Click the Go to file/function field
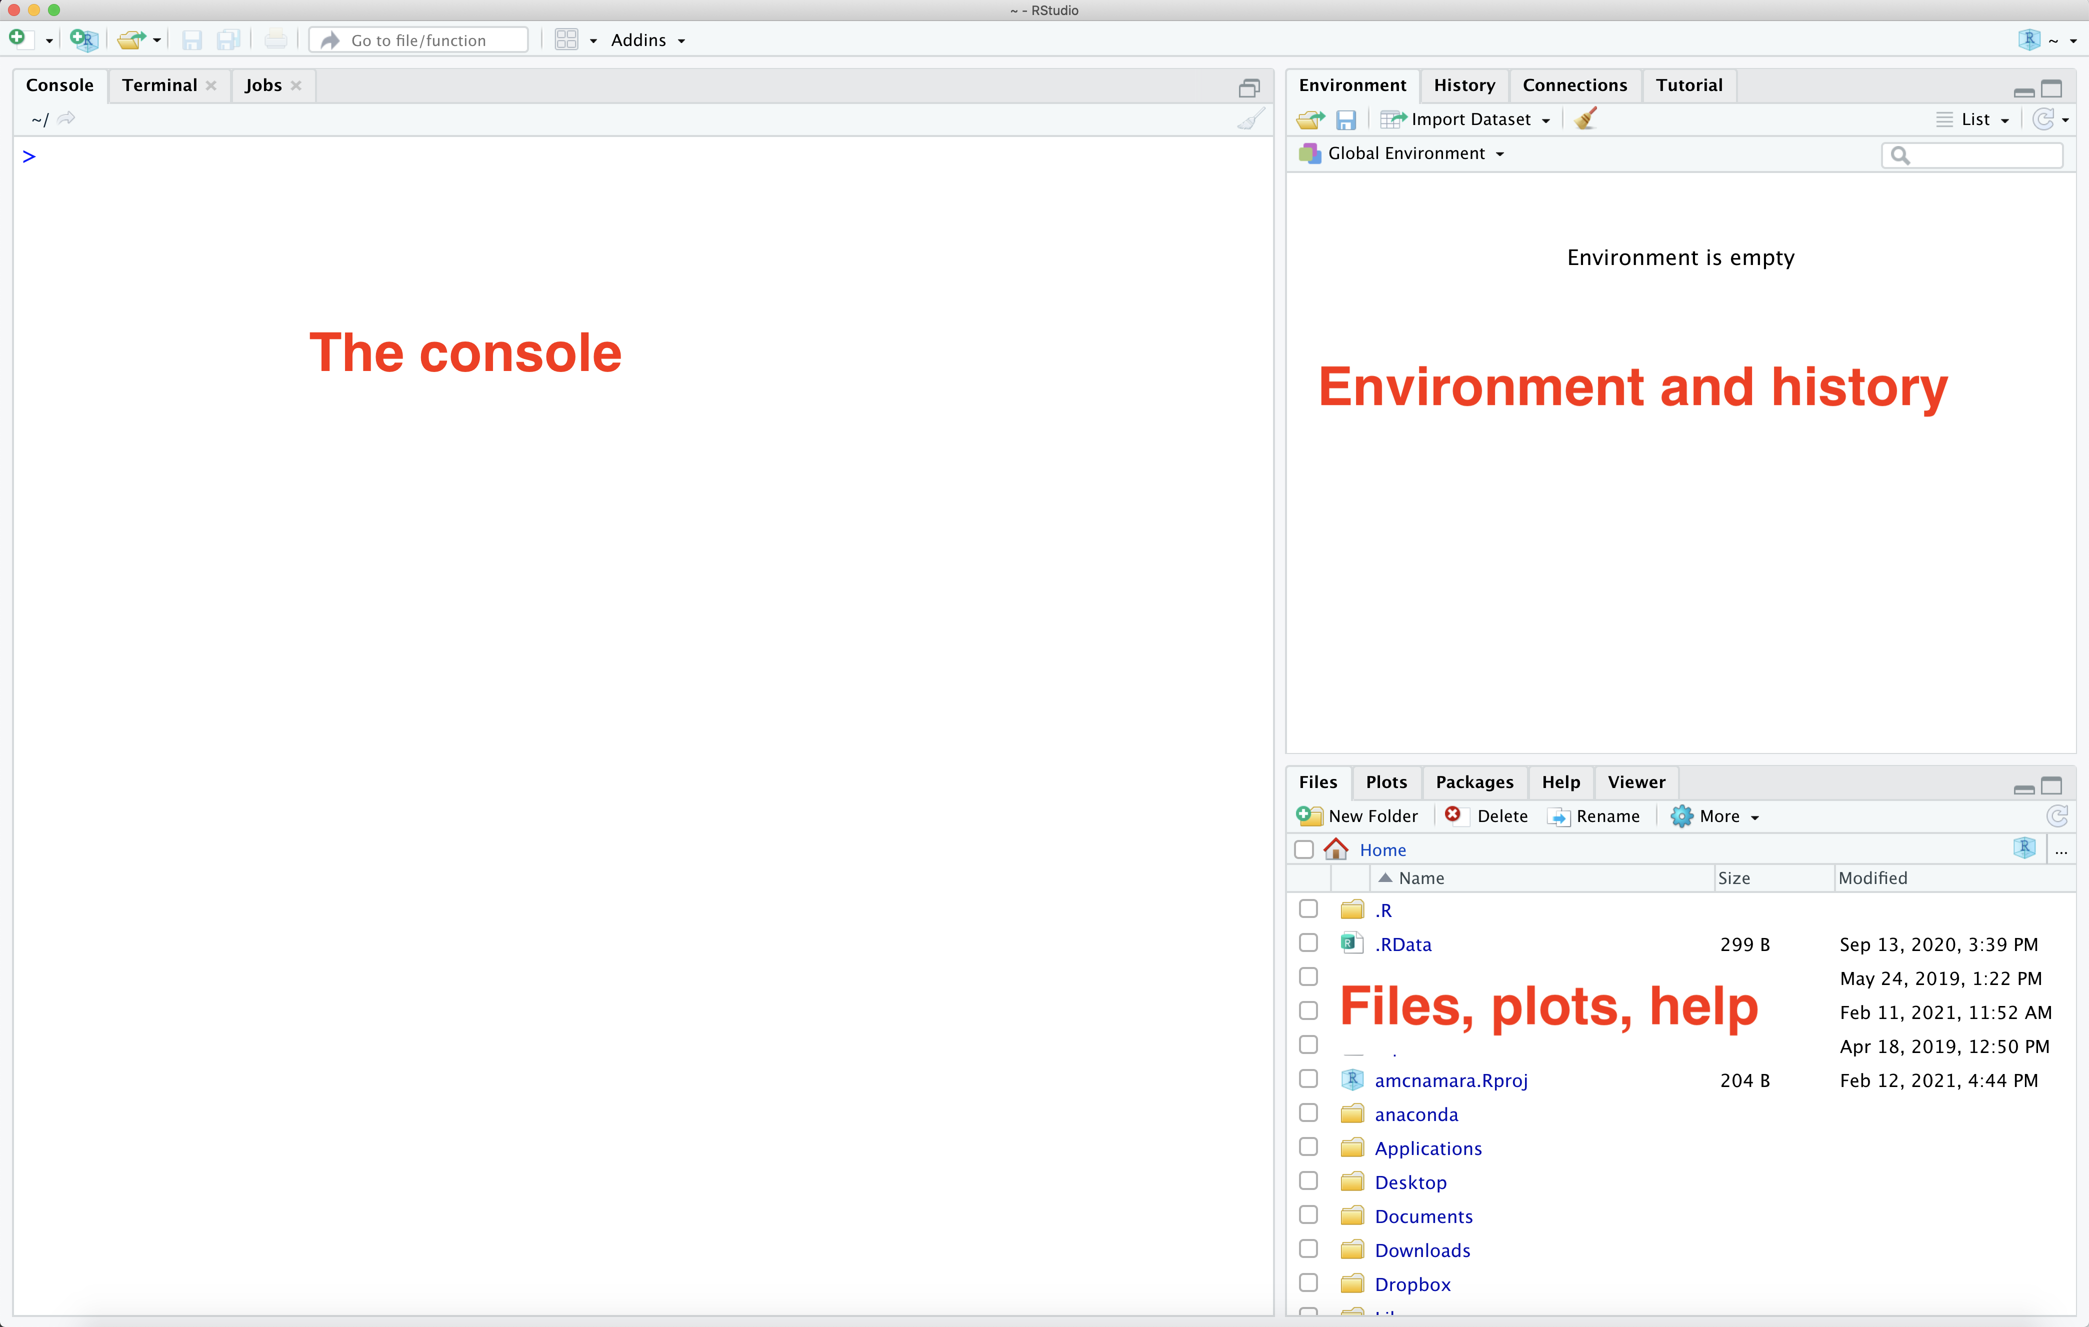The image size is (2089, 1327). [x=419, y=40]
